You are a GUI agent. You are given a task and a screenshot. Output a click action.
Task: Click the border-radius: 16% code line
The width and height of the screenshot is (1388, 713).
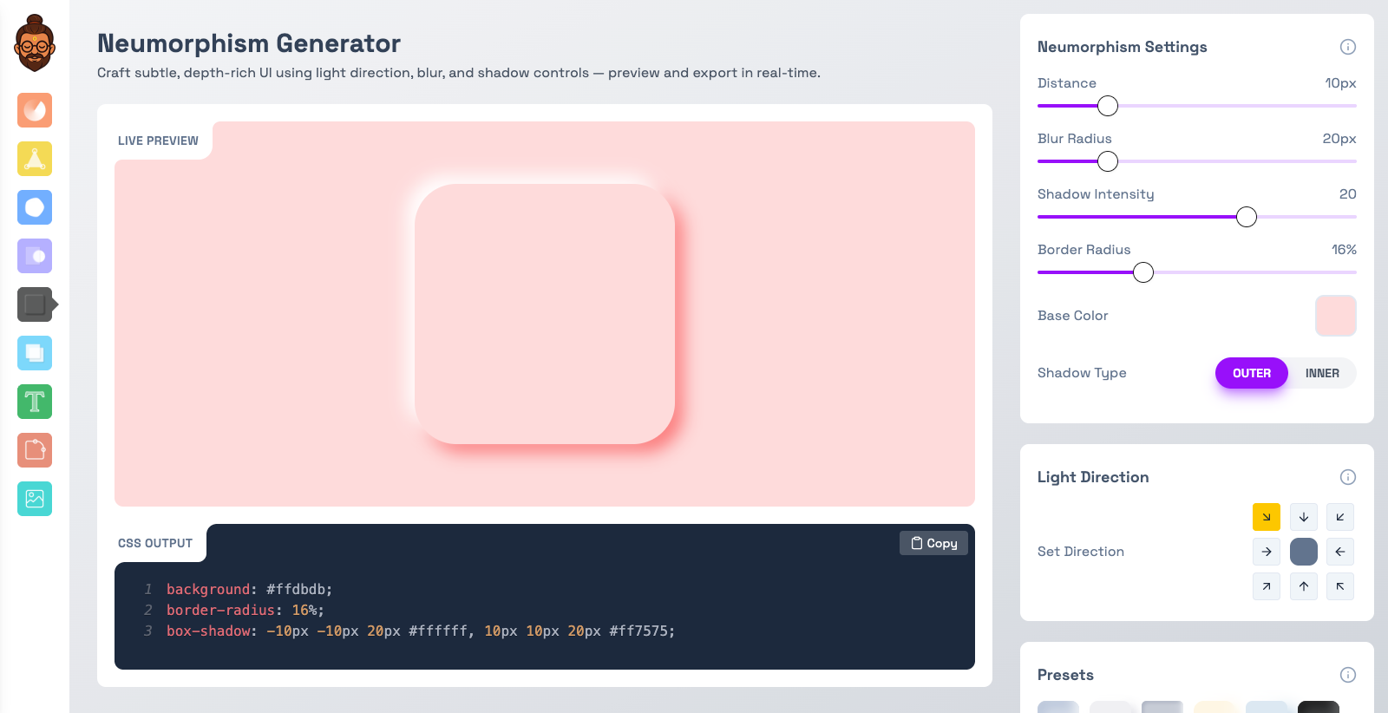click(246, 610)
